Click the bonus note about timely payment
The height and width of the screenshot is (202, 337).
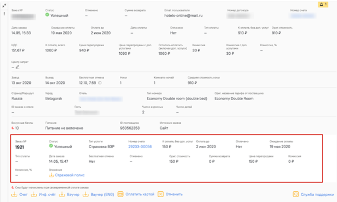click(52, 188)
